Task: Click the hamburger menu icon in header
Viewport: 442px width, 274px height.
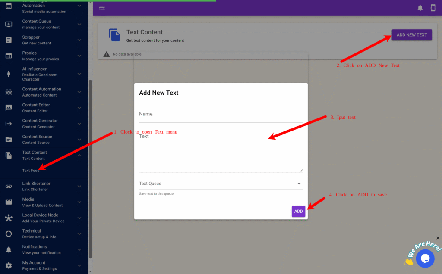Action: point(102,8)
